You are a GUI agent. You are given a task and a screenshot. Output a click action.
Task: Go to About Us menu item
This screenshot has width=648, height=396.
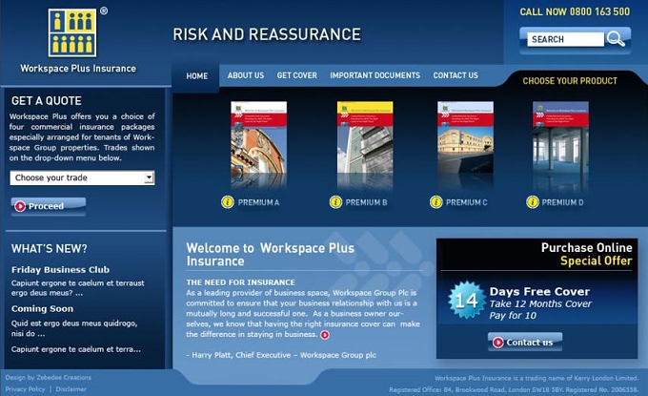pos(246,75)
